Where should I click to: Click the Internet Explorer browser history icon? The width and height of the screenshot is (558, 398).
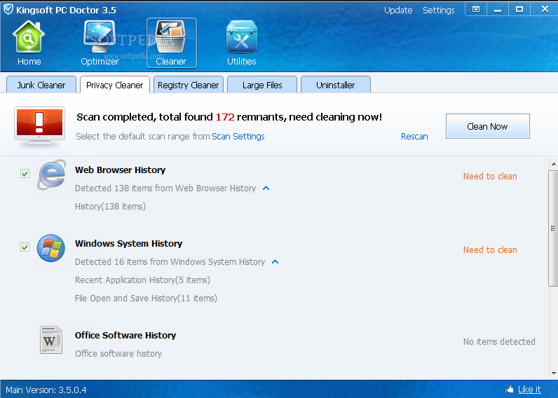pyautogui.click(x=52, y=174)
